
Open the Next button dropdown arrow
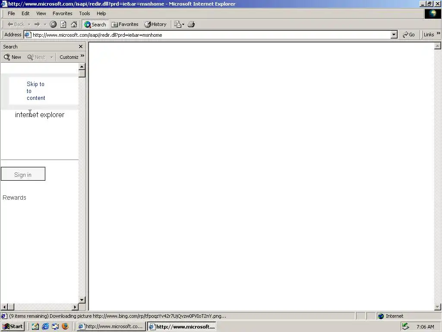coord(52,57)
